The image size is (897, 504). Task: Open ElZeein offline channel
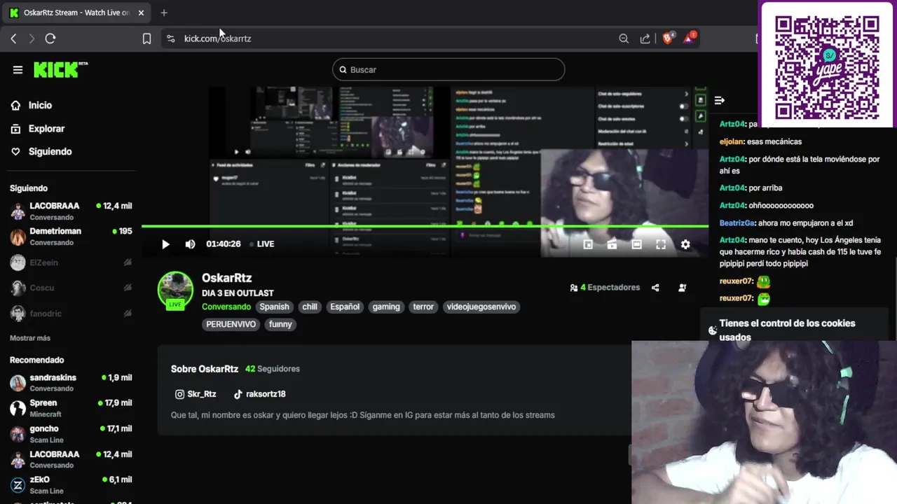point(71,262)
